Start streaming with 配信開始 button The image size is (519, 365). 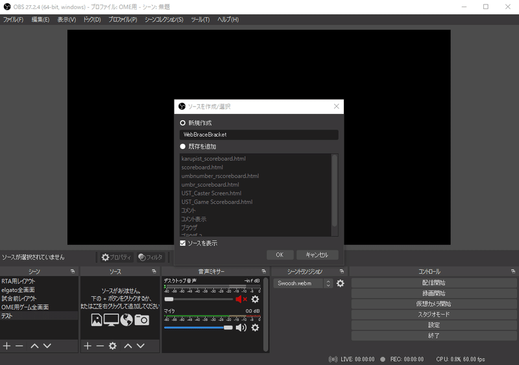433,283
